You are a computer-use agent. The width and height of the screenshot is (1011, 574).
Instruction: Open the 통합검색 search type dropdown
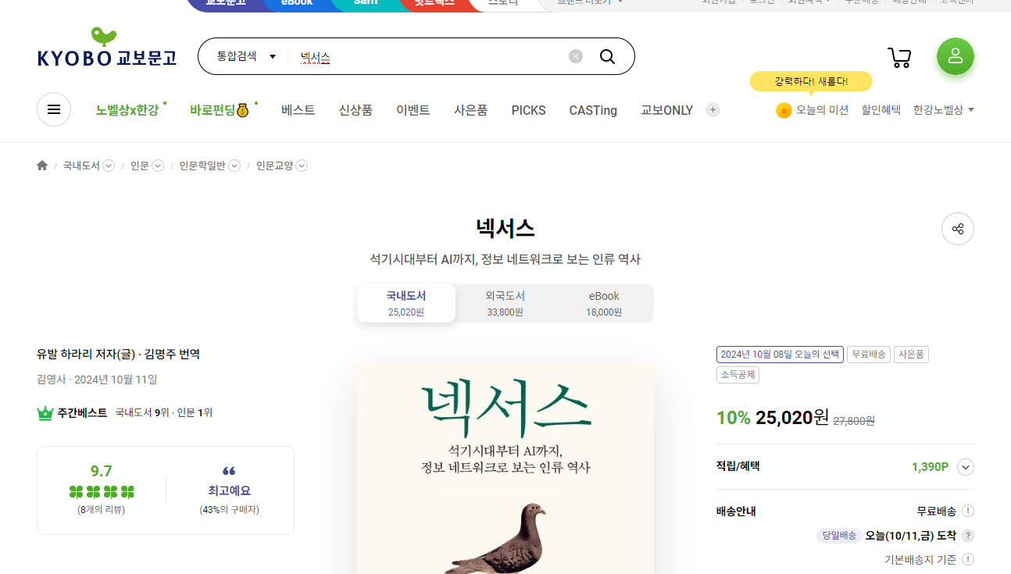[x=246, y=56]
